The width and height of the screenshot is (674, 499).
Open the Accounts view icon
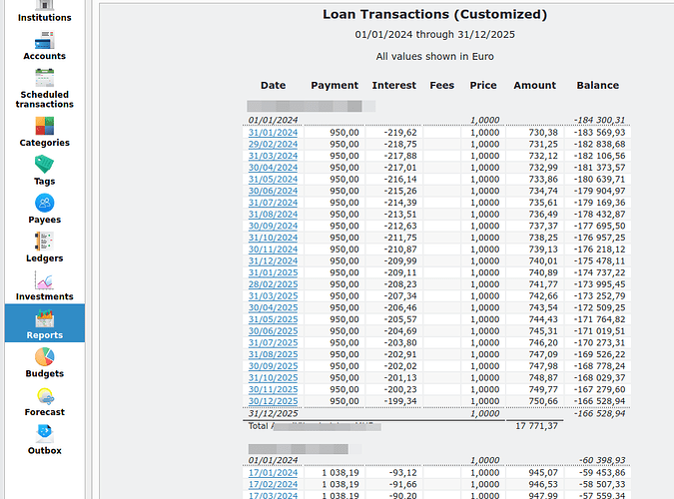point(44,42)
